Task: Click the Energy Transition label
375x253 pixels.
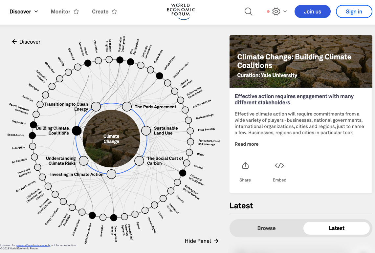Action: [52, 217]
